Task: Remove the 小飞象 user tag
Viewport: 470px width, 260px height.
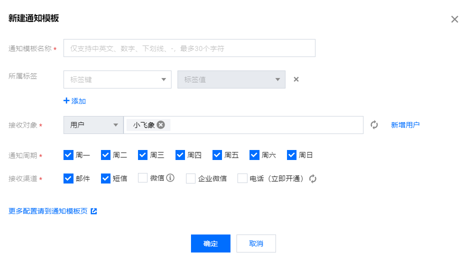Action: tap(161, 125)
